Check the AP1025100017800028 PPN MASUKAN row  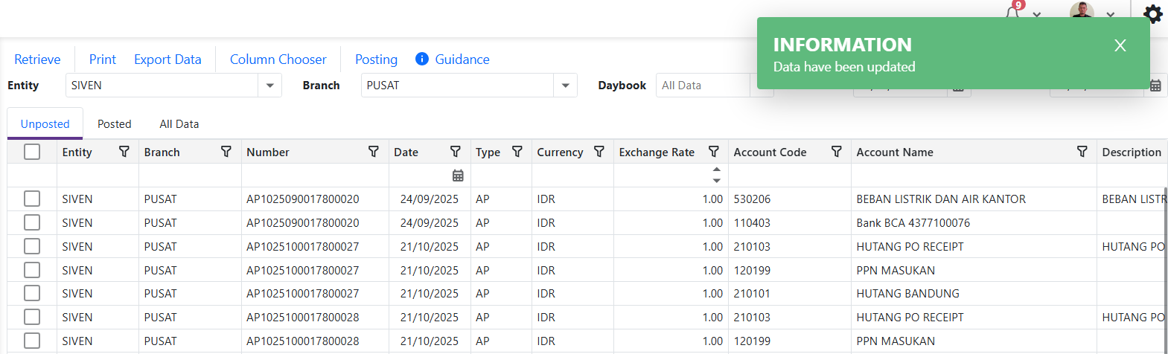(32, 341)
